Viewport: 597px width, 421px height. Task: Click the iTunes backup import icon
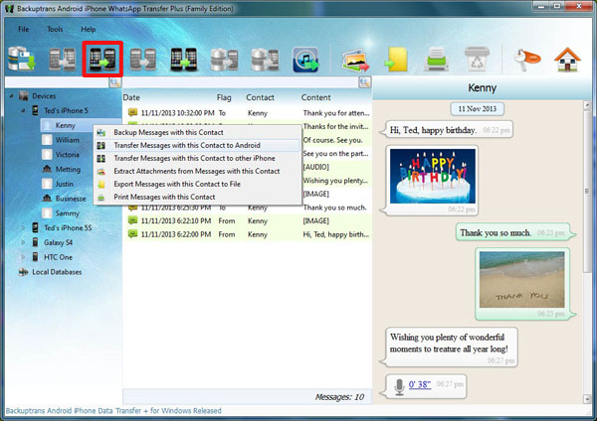[305, 60]
